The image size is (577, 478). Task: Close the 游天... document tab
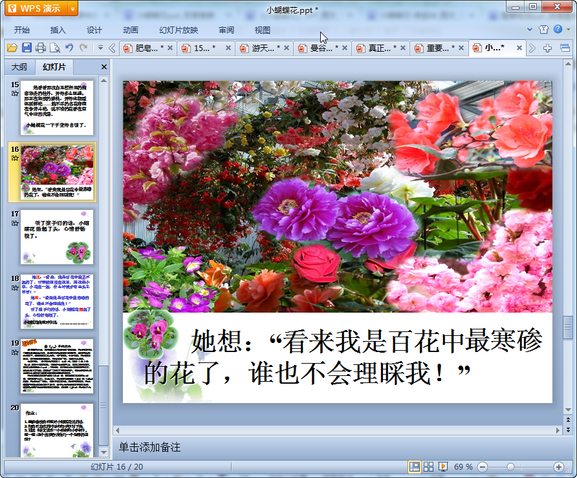[287, 48]
